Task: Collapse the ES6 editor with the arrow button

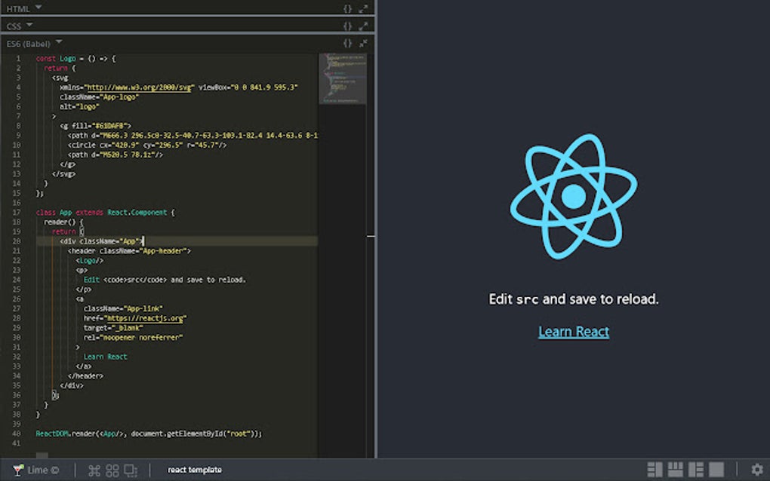Action: tap(364, 43)
